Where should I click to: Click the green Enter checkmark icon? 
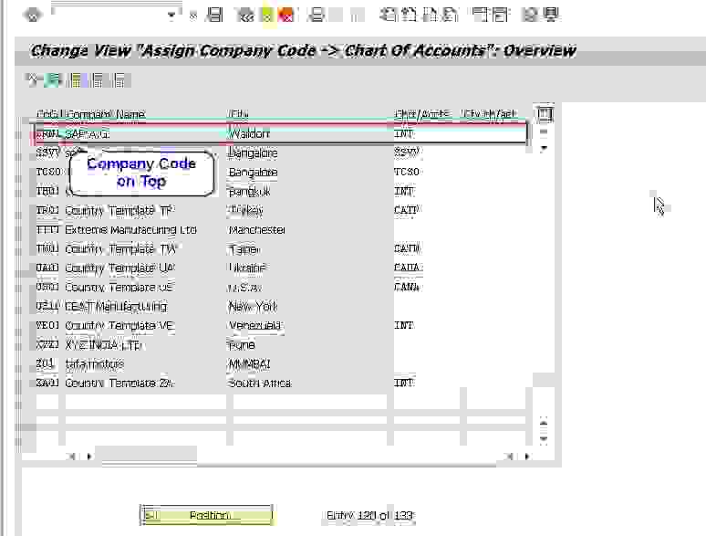tap(33, 15)
